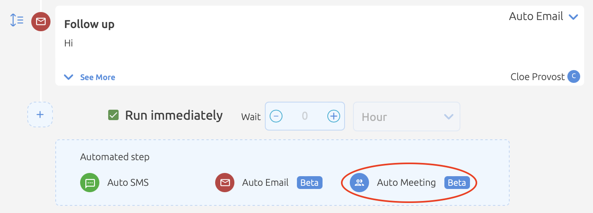Click the red Auto Email envelope icon
The image size is (593, 213).
click(x=225, y=183)
